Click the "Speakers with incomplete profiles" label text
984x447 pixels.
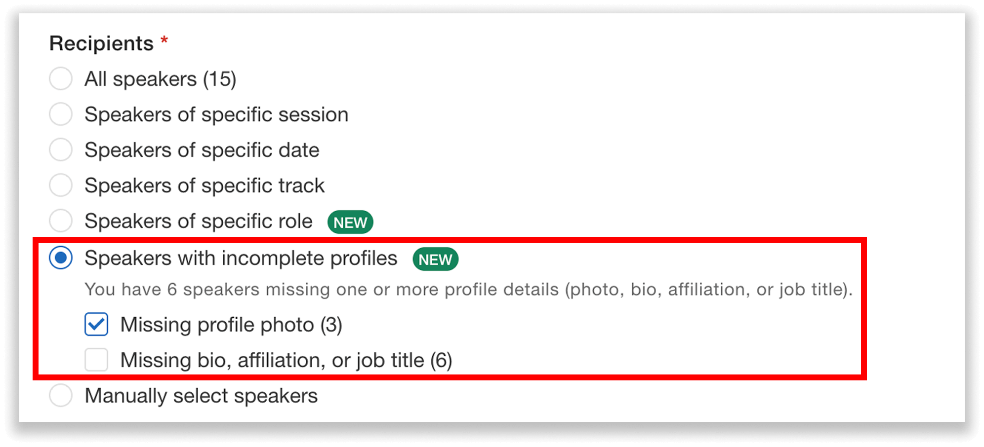(241, 257)
